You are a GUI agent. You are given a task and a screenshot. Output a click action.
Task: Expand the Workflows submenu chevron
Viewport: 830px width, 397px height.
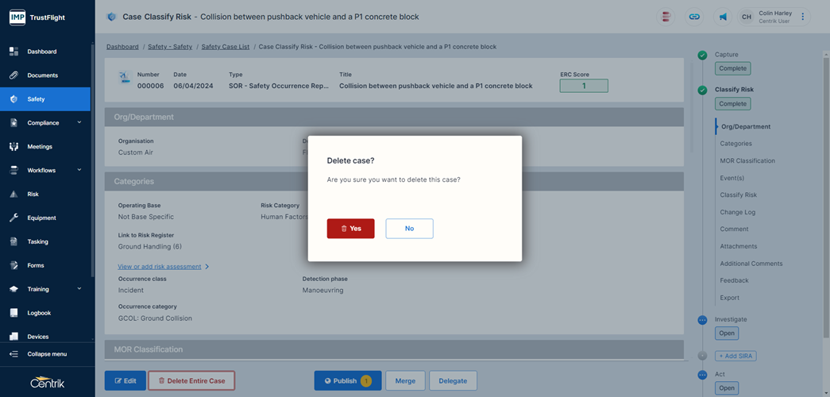[79, 171]
